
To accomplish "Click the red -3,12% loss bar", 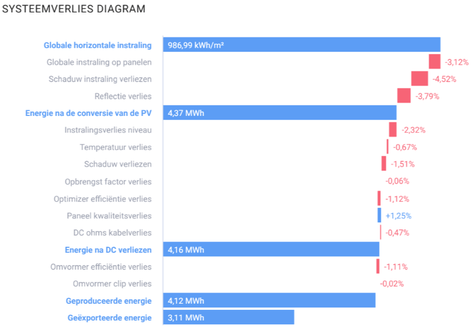I will [434, 61].
